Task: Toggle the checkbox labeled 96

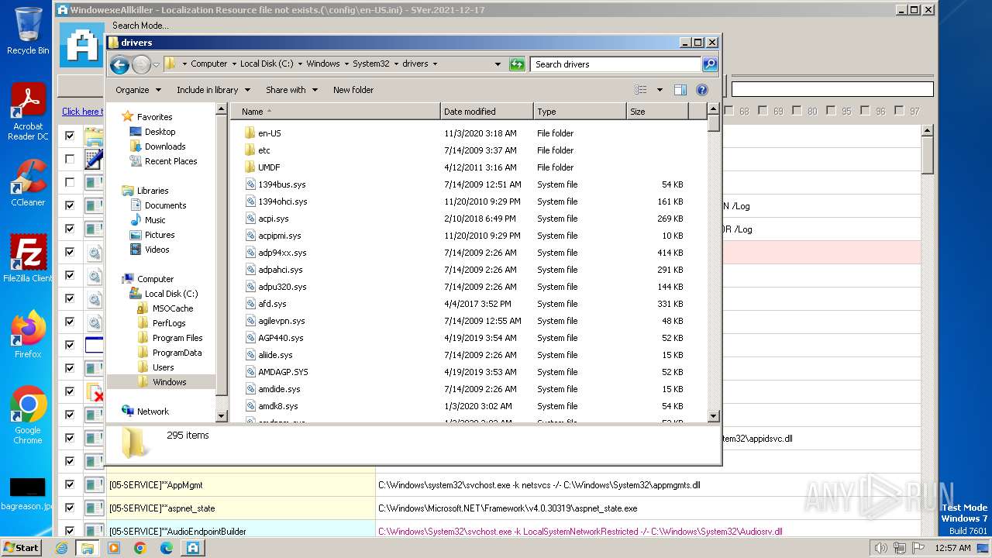Action: coord(866,111)
